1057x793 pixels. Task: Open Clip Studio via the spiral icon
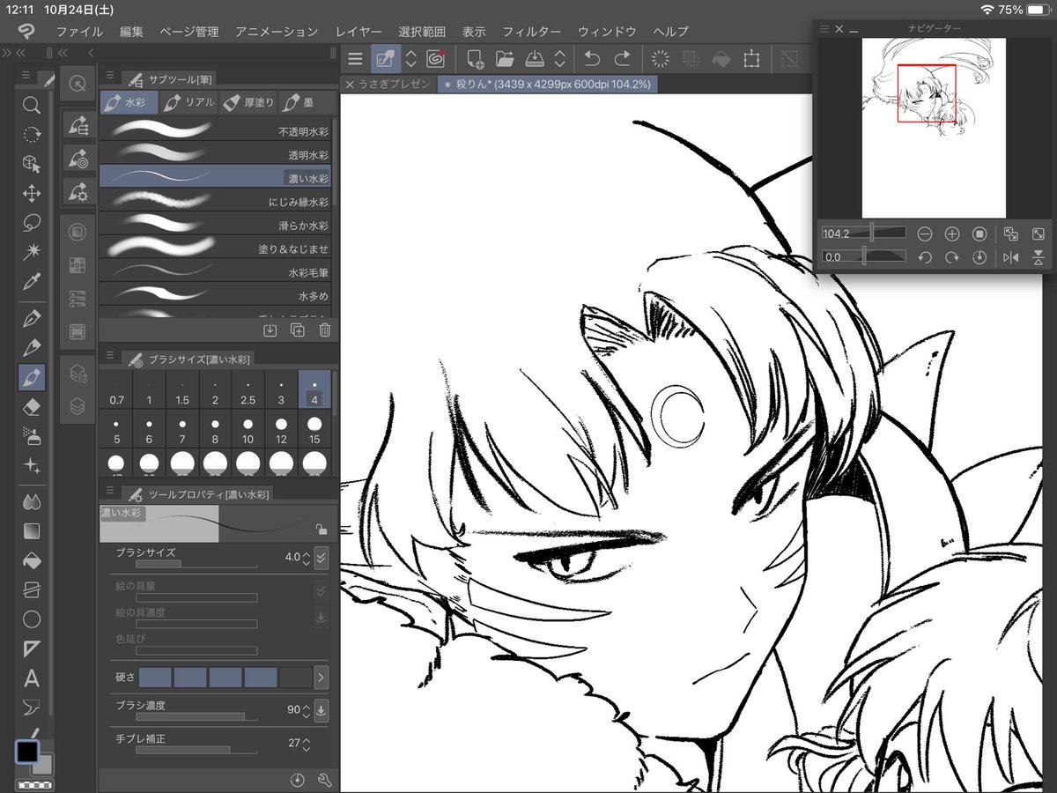coord(435,59)
